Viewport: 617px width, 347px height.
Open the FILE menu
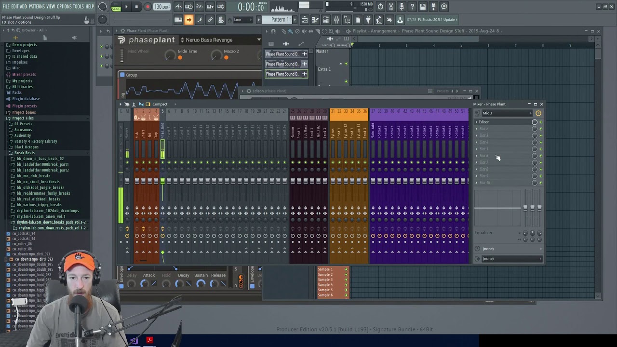point(6,6)
